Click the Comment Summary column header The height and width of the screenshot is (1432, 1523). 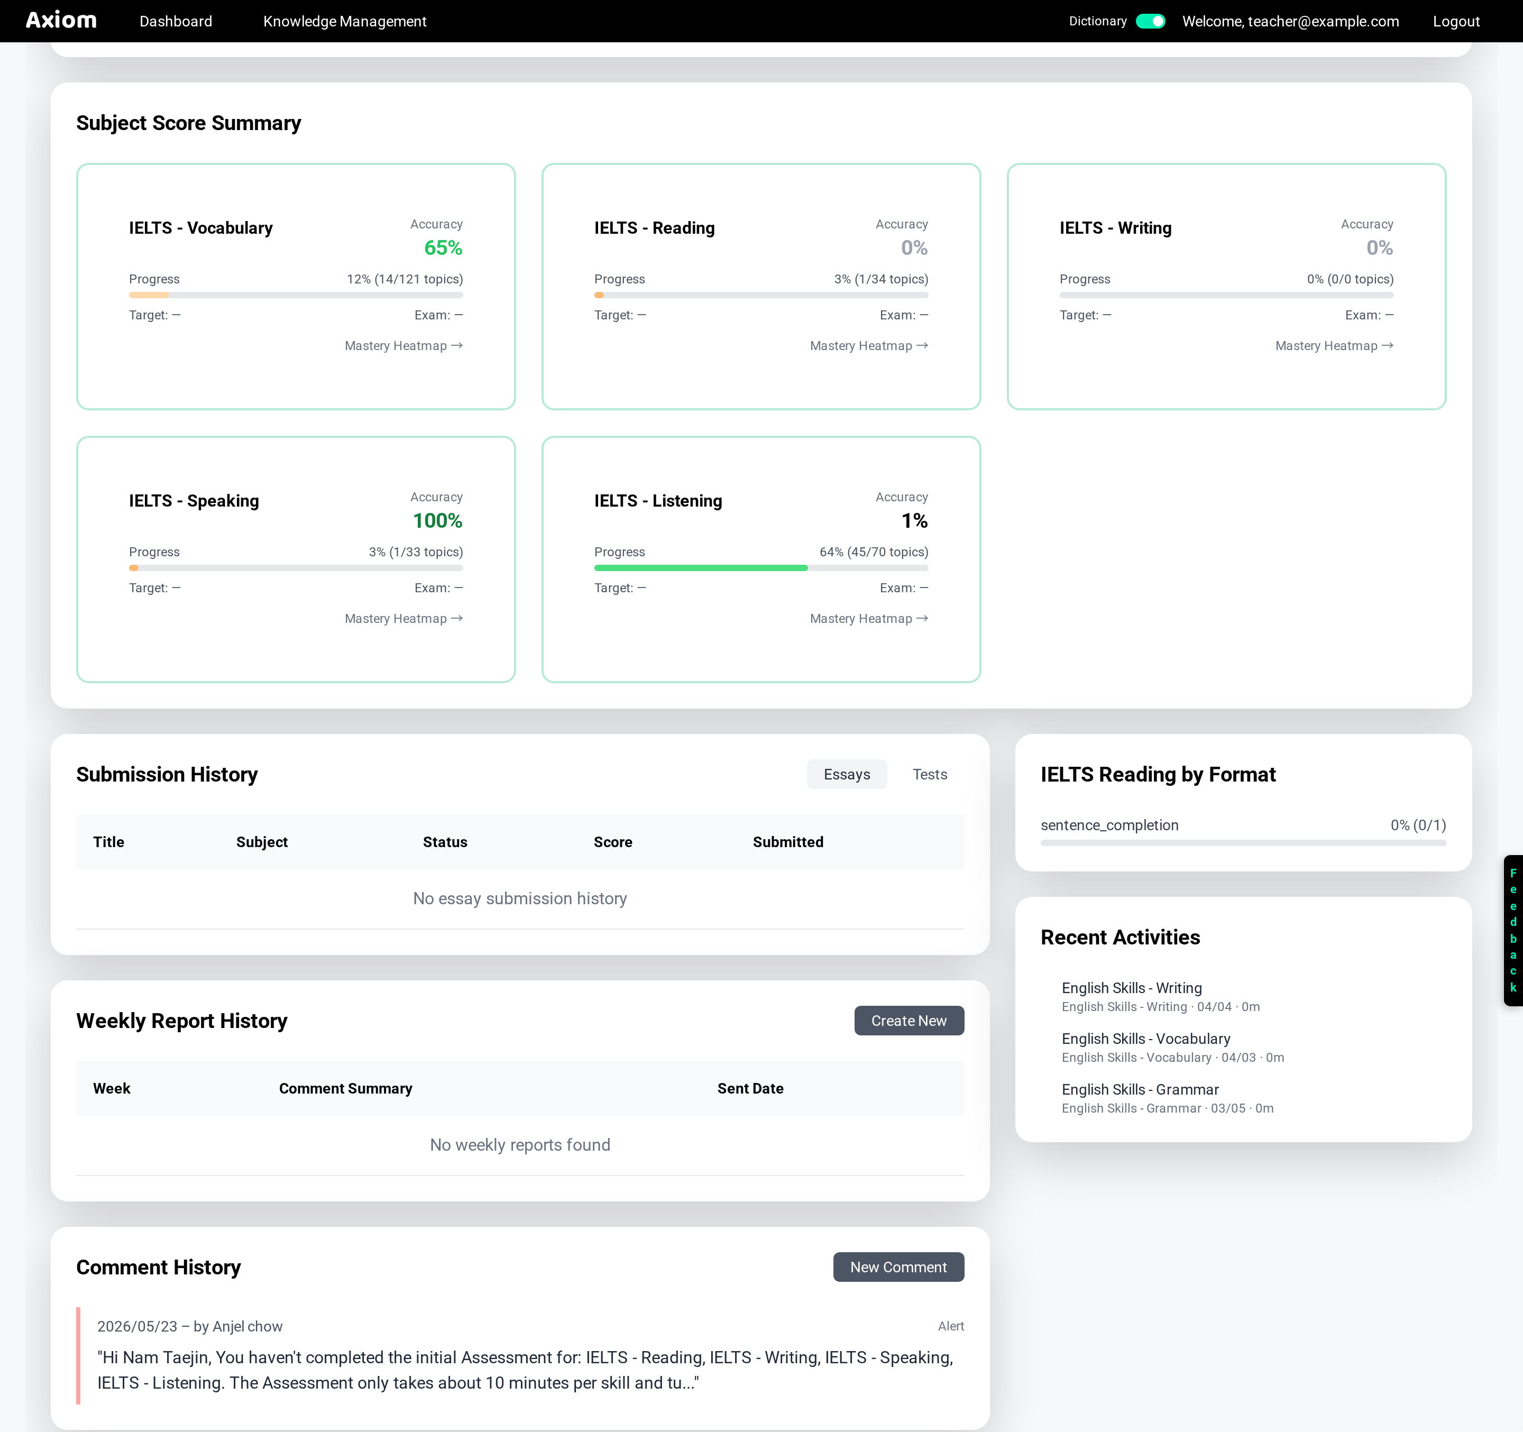pos(345,1088)
